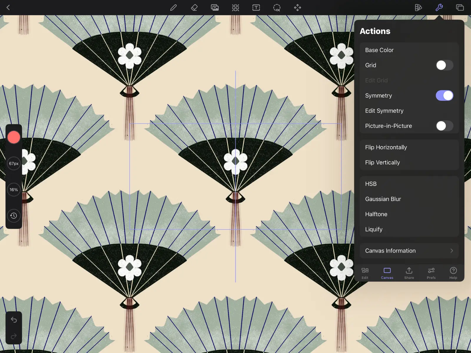Open Base Color setting
The width and height of the screenshot is (471, 353).
[x=409, y=50]
